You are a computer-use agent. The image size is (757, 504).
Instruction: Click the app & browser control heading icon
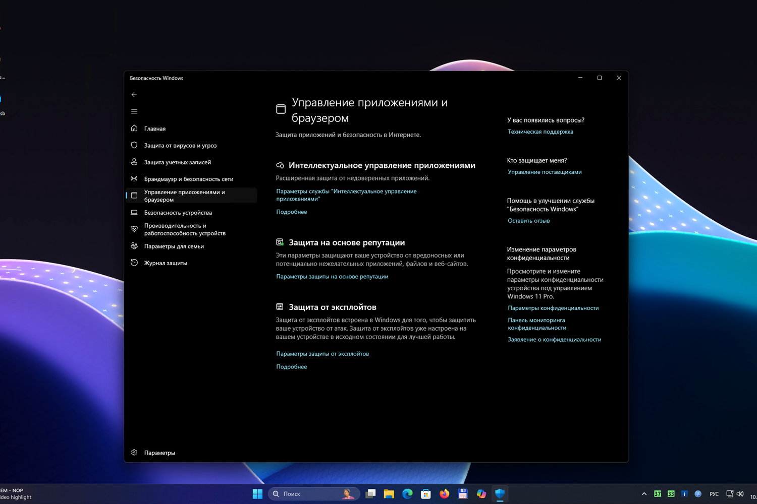point(281,109)
